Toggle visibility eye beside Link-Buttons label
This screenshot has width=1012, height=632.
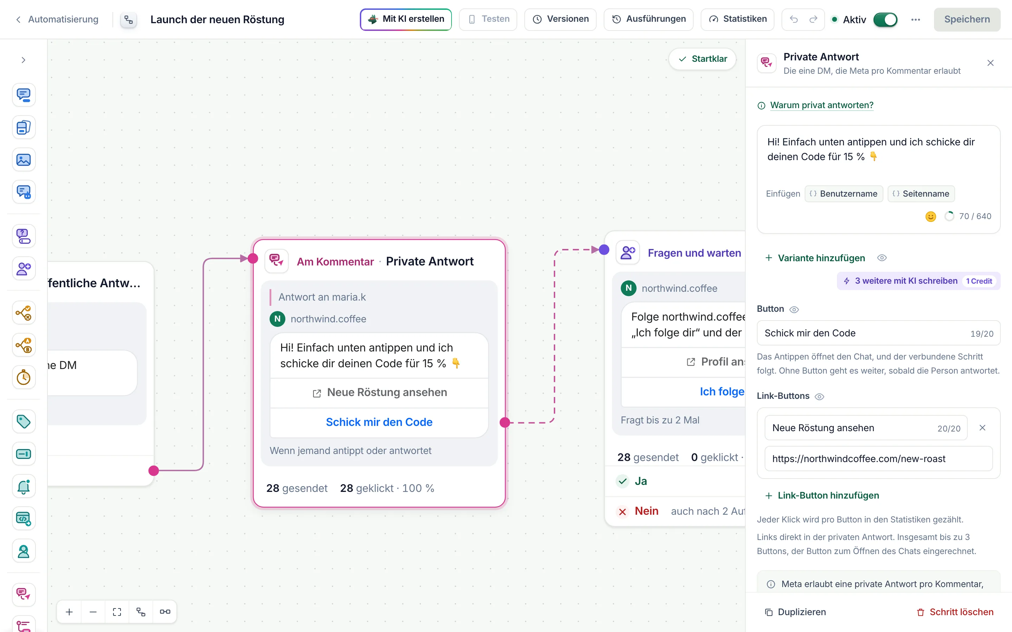(820, 396)
